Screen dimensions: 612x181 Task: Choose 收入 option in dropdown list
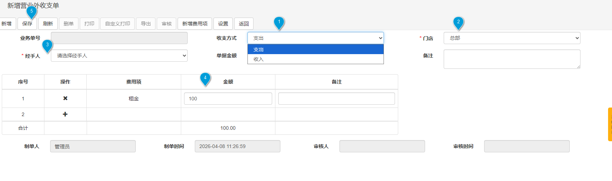[x=315, y=59]
